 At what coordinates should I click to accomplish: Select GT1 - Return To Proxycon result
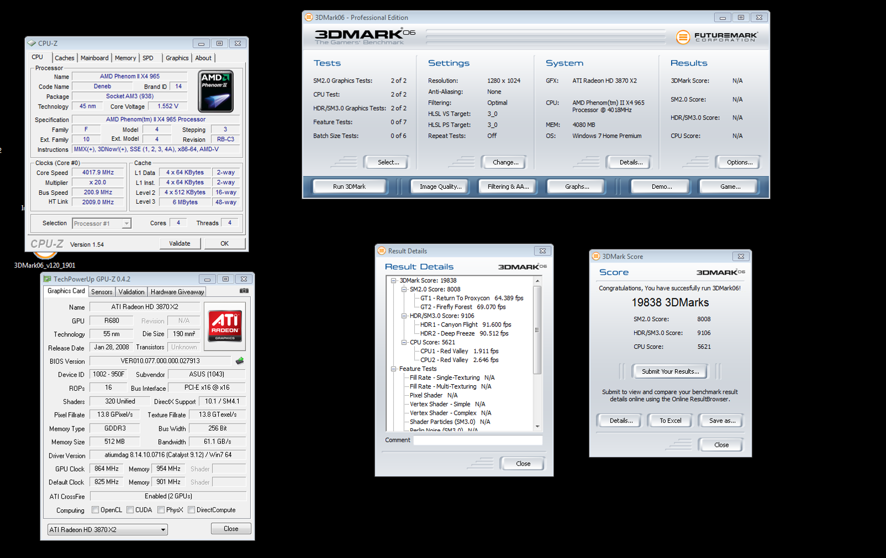point(472,298)
